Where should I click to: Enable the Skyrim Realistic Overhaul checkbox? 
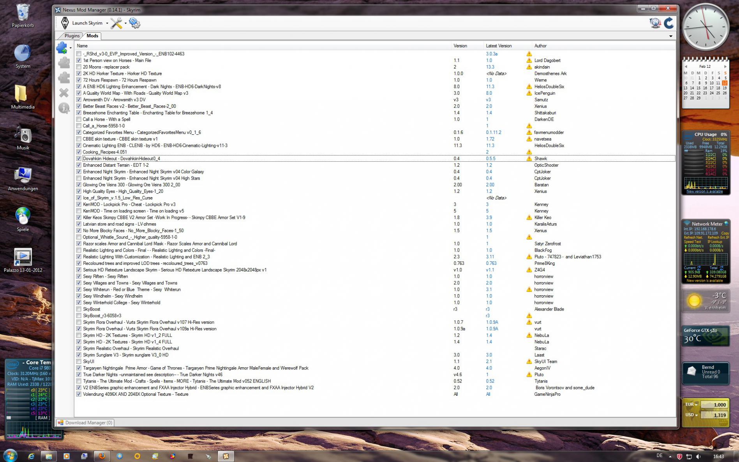coord(79,349)
